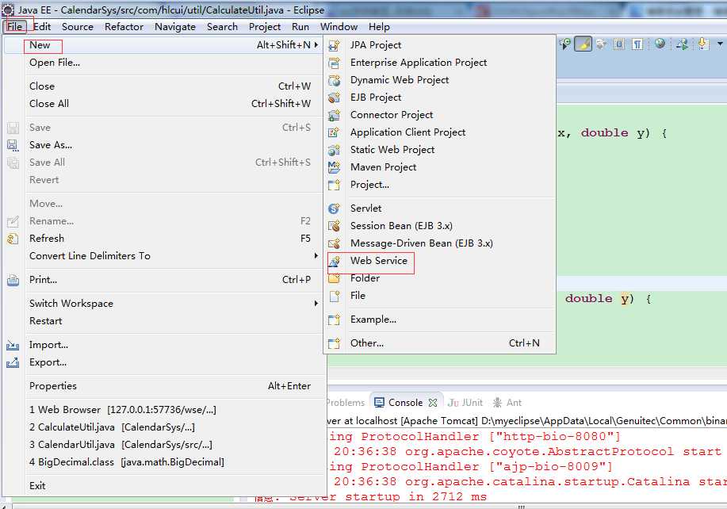727x509 pixels.
Task: Select Refresh menu entry
Action: click(x=165, y=239)
